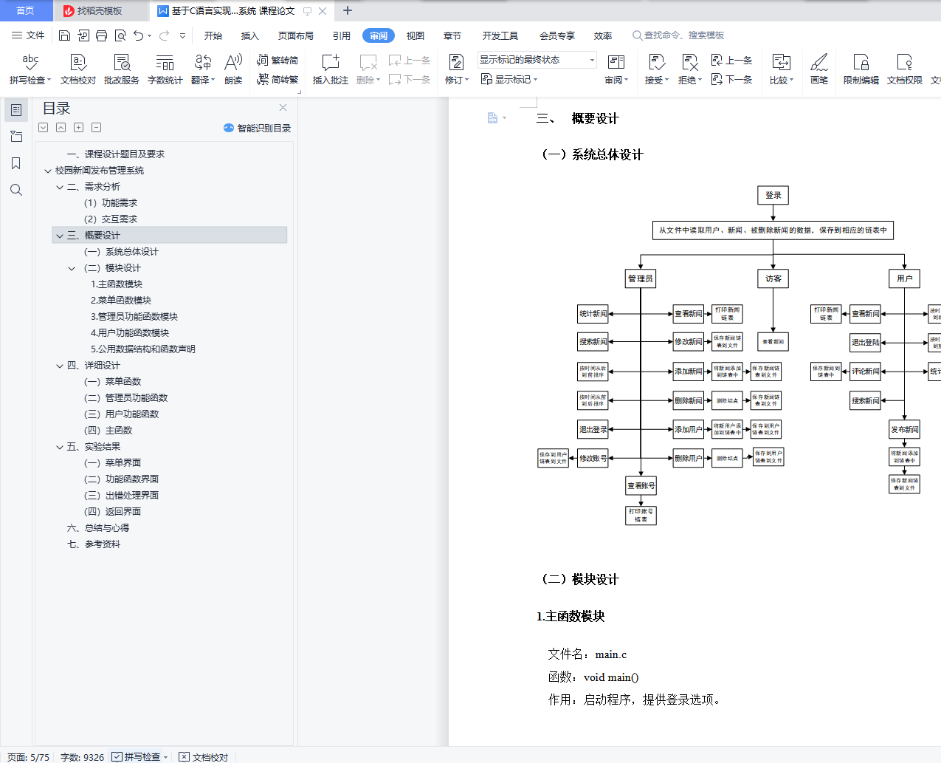Collapse all outline levels with minus box icon

click(x=97, y=128)
